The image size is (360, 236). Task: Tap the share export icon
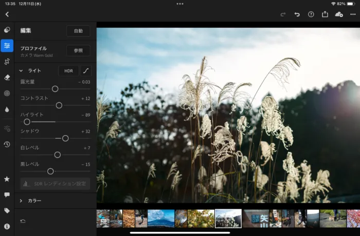[325, 14]
